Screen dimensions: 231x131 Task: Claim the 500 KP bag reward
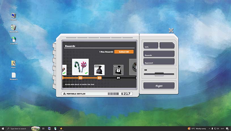(x=99, y=70)
